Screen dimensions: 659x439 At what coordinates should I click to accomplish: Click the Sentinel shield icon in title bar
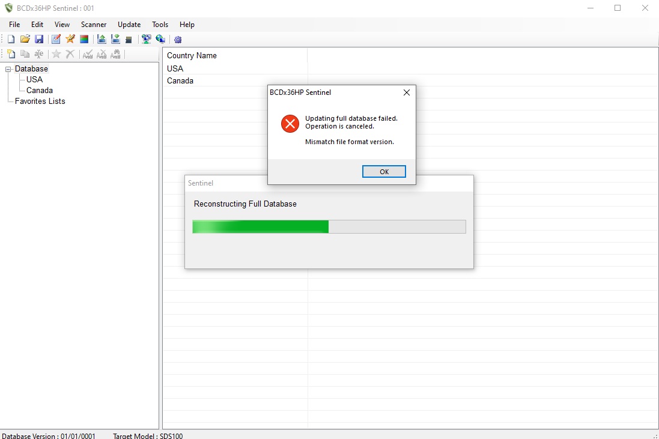[x=8, y=8]
